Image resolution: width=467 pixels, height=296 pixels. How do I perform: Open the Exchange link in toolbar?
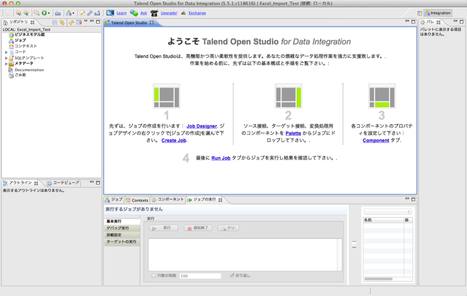tap(197, 13)
